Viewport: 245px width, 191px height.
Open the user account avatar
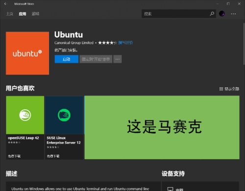pos(221,14)
